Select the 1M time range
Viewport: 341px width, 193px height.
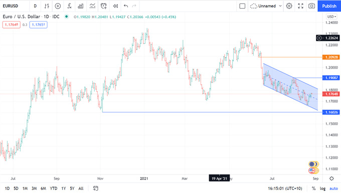[25, 188]
